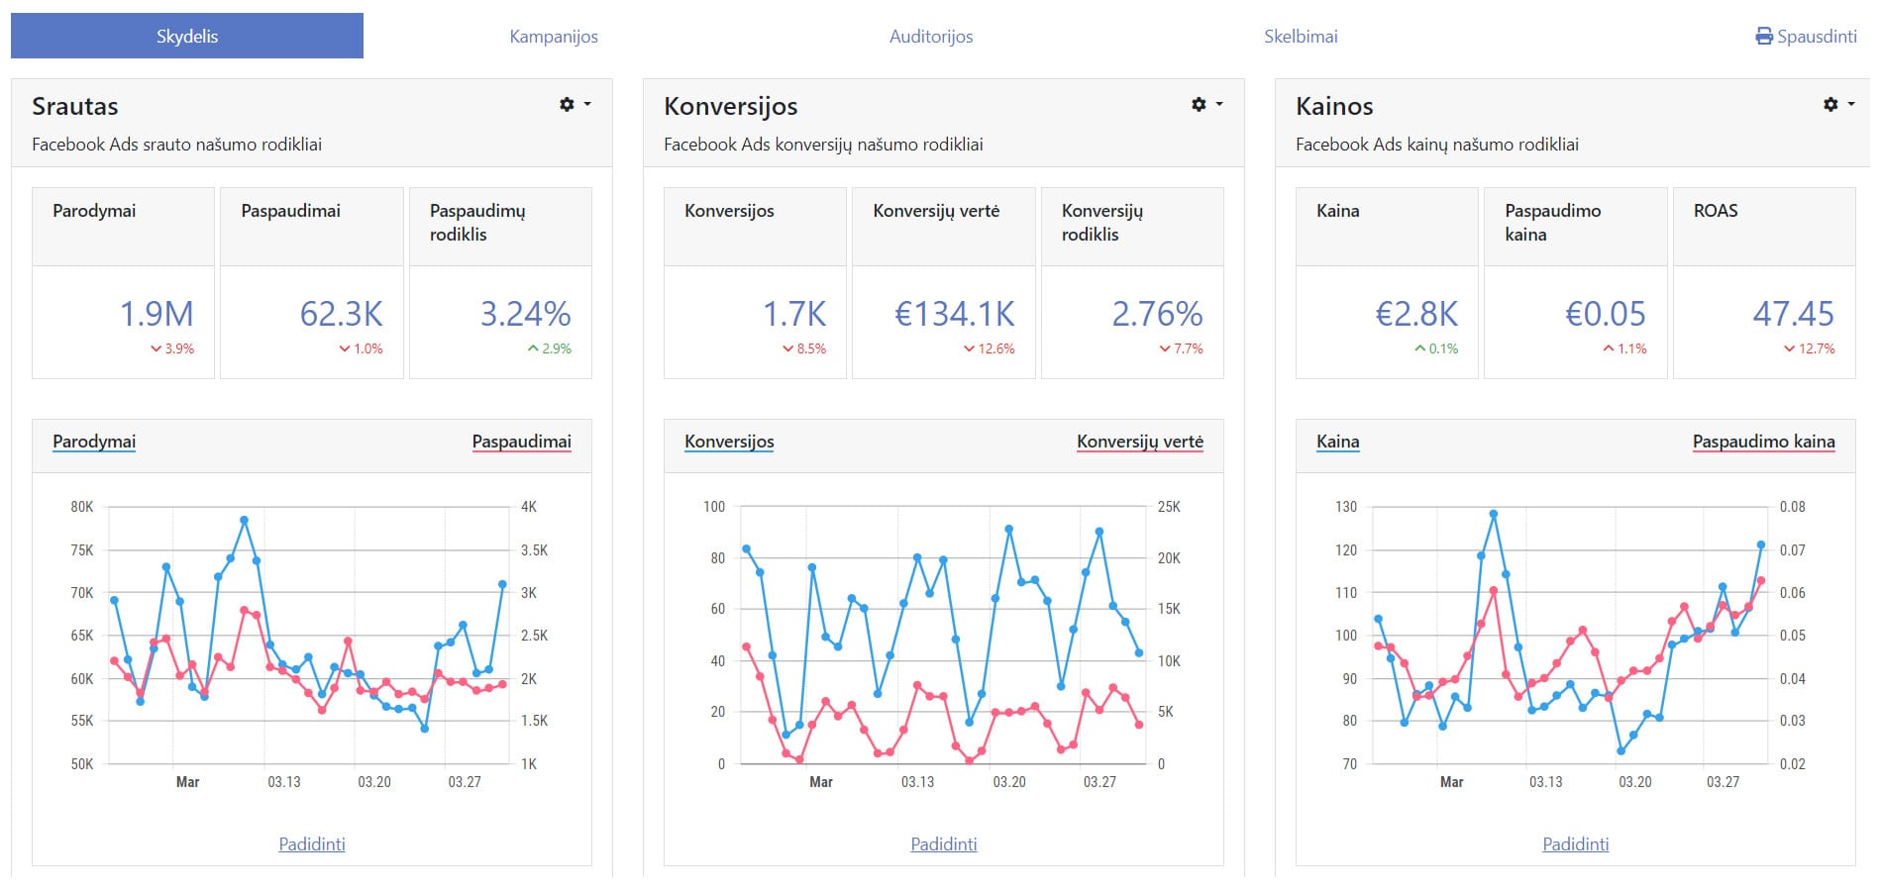Toggle the Kaina series in costs chart
The image size is (1882, 891).
click(1336, 442)
